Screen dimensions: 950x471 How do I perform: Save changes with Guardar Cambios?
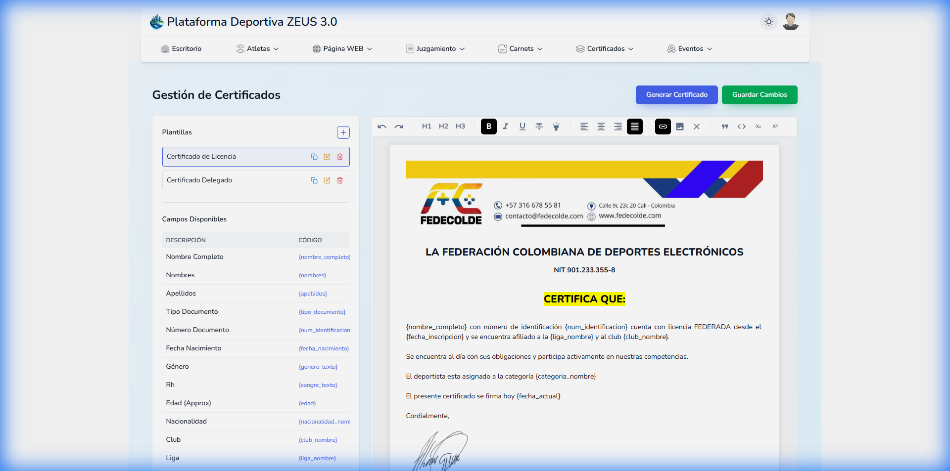click(x=760, y=95)
